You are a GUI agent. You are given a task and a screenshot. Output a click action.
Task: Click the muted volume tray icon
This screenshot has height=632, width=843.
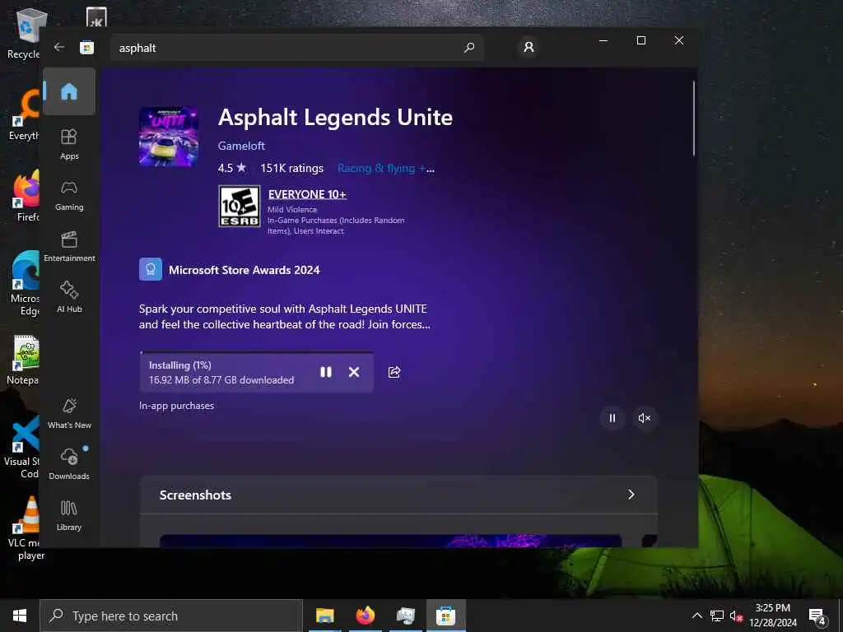736,616
